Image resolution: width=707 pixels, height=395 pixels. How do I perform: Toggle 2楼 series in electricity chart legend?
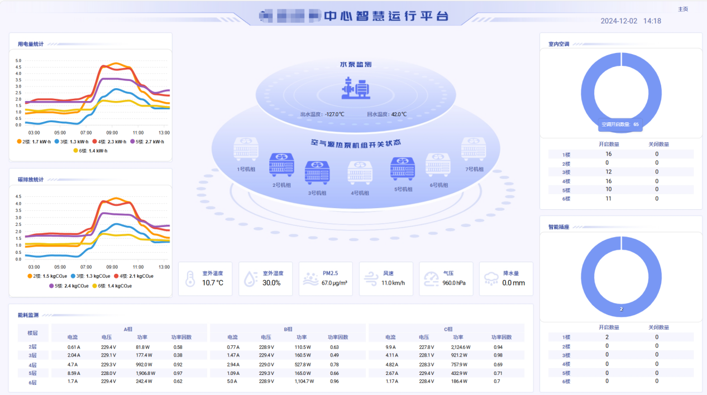[x=35, y=142]
